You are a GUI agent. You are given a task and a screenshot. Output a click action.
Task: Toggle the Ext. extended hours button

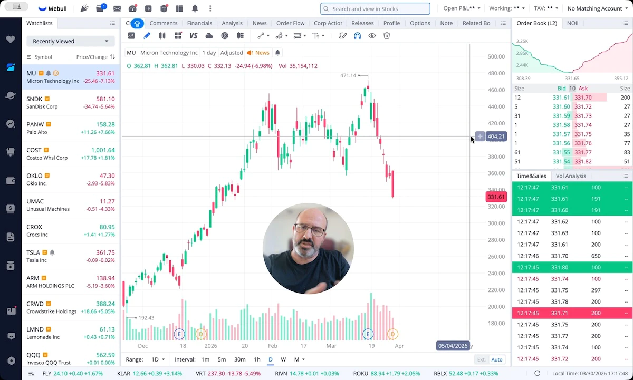click(x=481, y=359)
